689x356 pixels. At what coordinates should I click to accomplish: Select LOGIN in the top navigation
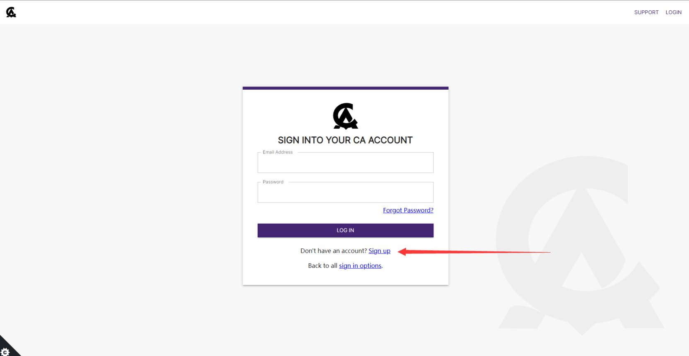(673, 12)
